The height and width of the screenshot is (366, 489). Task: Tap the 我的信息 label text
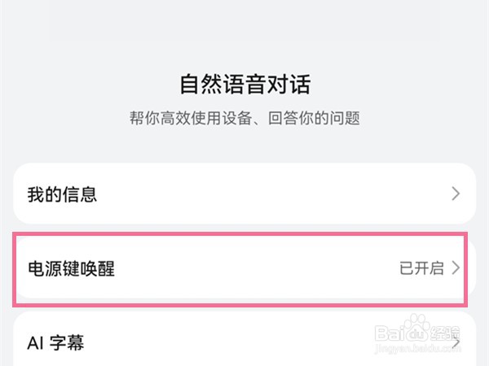pos(63,194)
